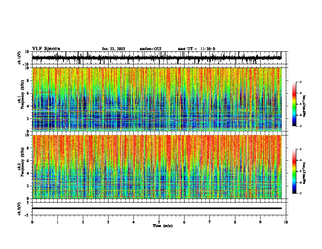Click the "-3" value on ch.2 colorbar
Viewport: 322px width, 249px height.
tap(300, 149)
